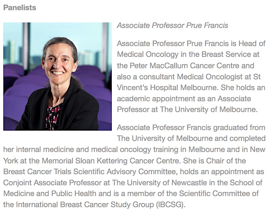Click the words Conjoint Associate Professor

coord(52,183)
